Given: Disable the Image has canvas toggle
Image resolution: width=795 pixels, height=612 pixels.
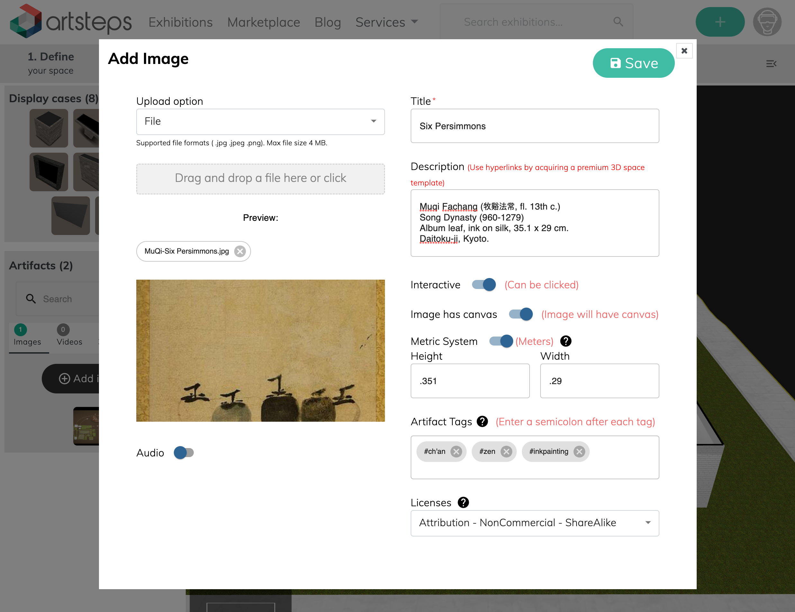Looking at the screenshot, I should [521, 314].
